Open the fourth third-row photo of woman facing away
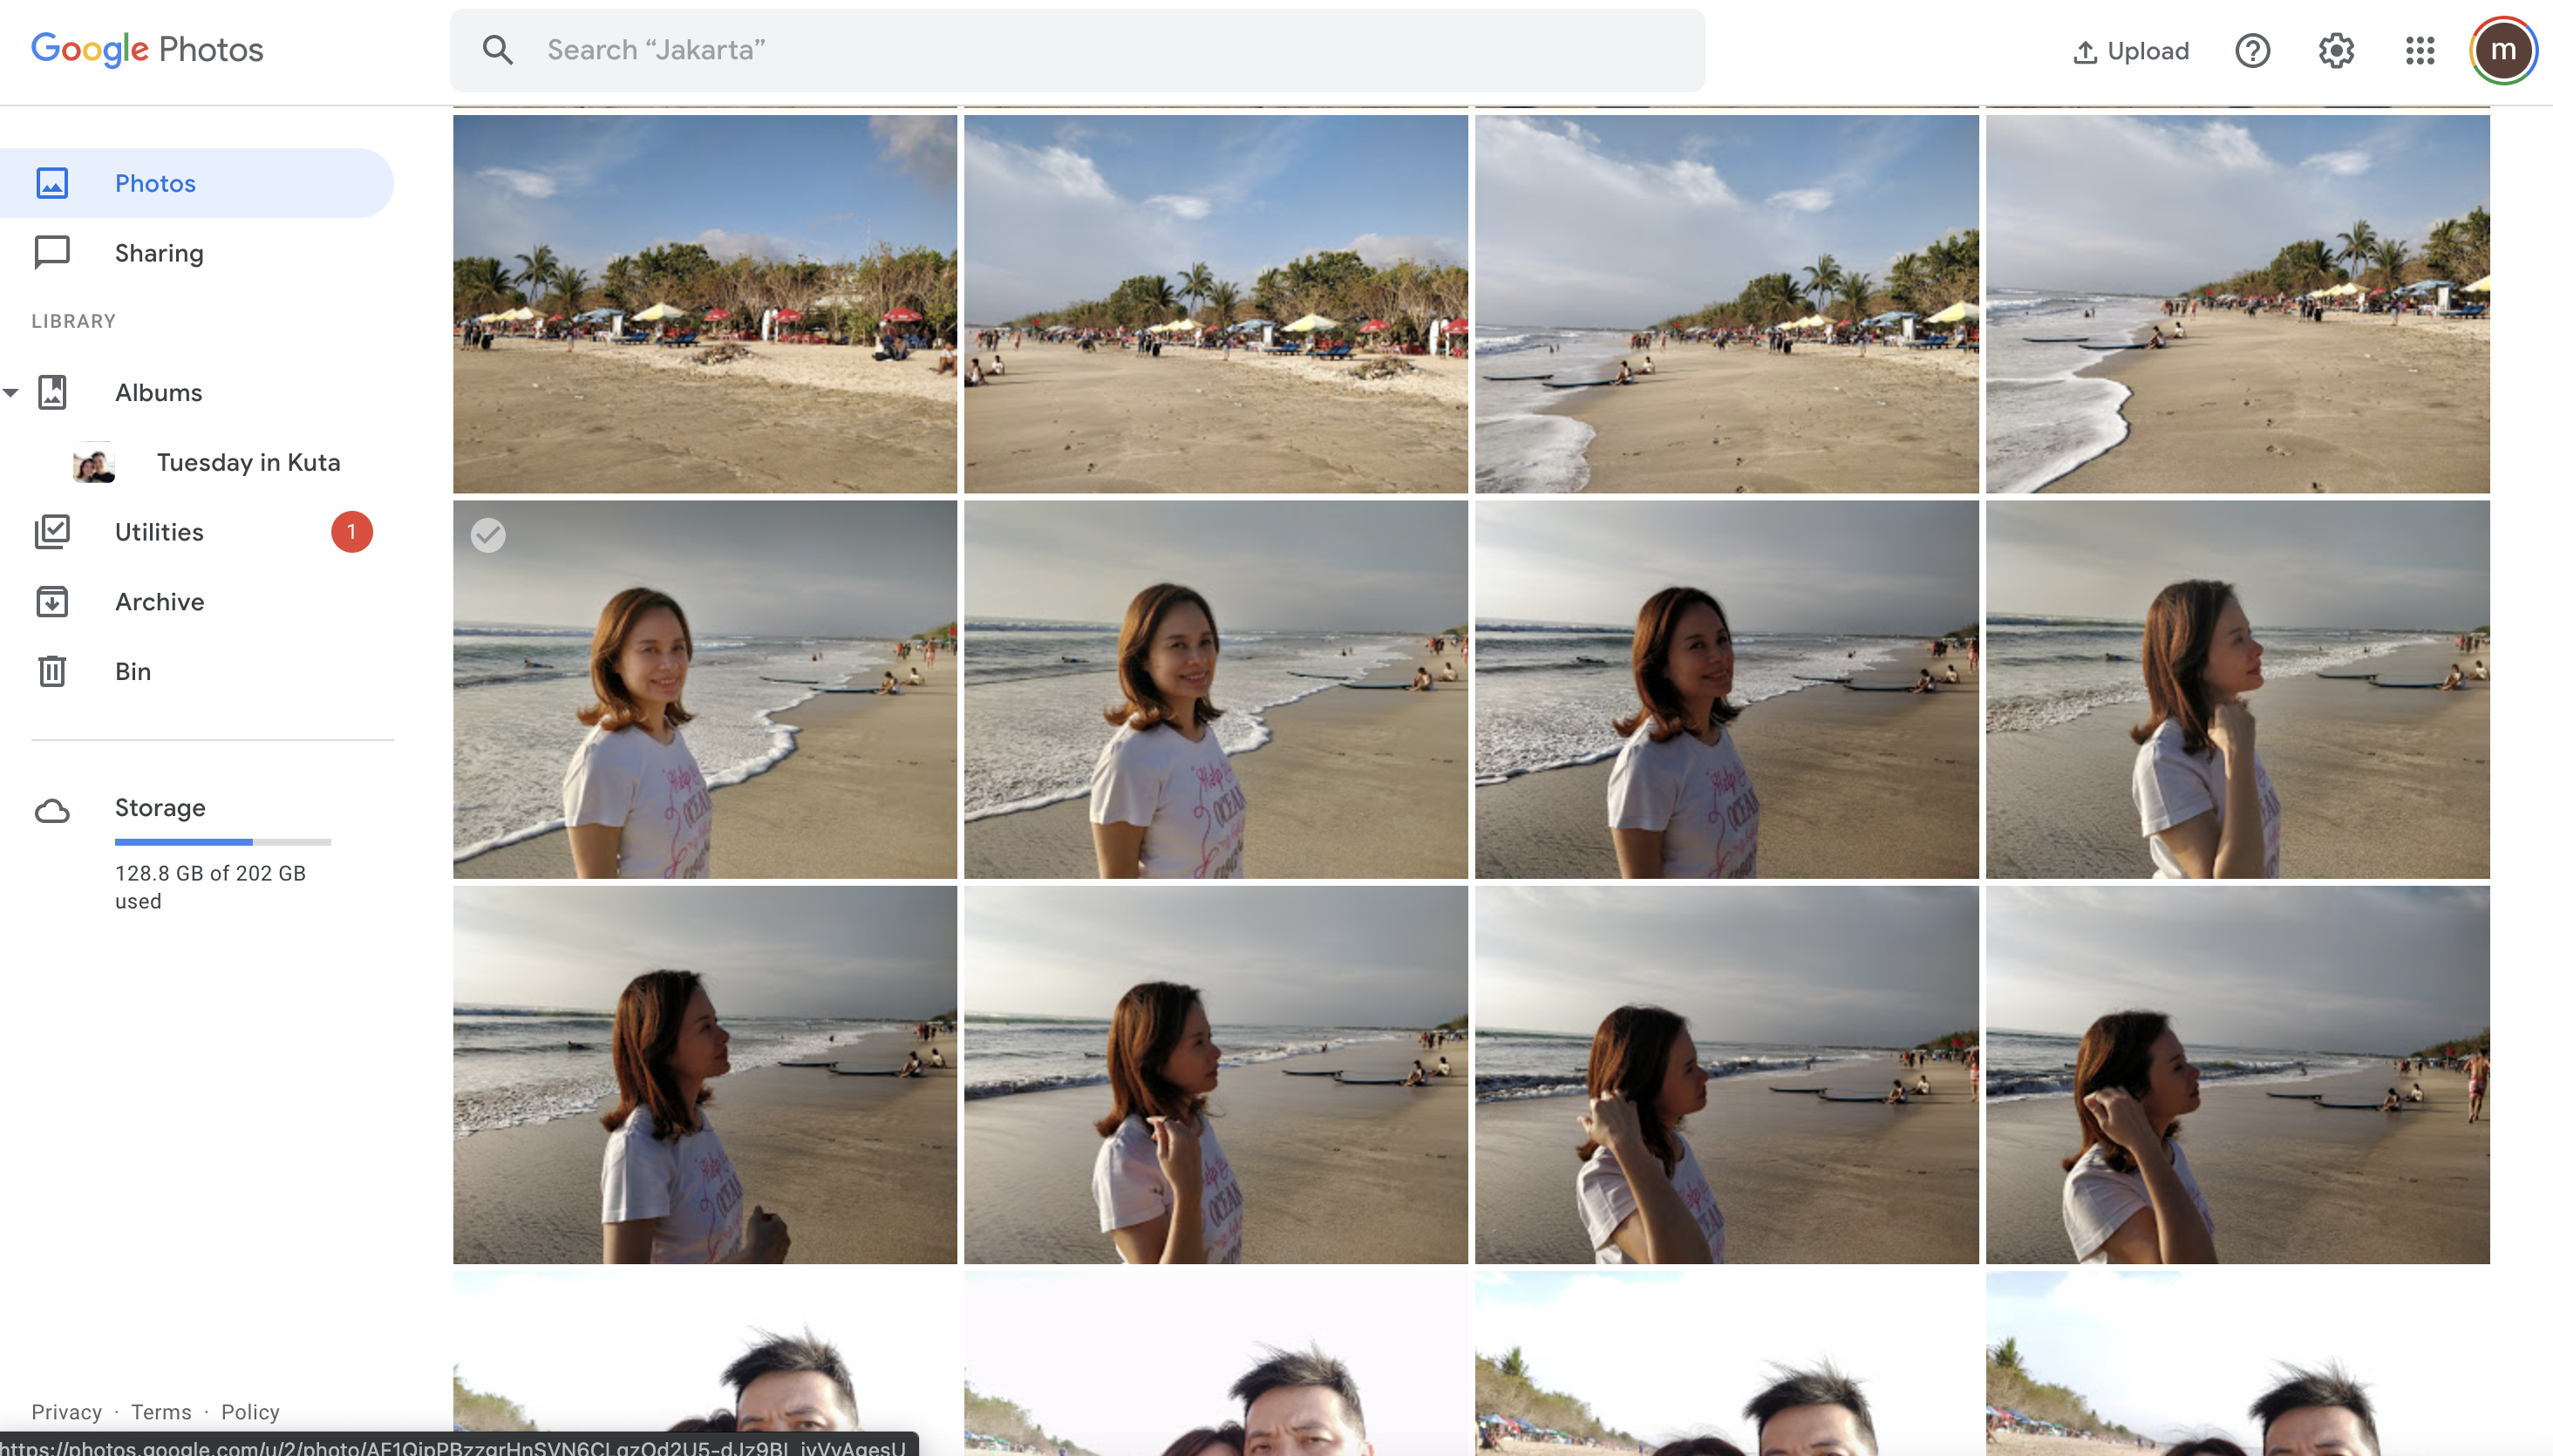The width and height of the screenshot is (2553, 1456). [x=2238, y=1075]
